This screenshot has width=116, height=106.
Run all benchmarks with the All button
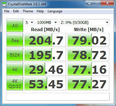pos(15,25)
